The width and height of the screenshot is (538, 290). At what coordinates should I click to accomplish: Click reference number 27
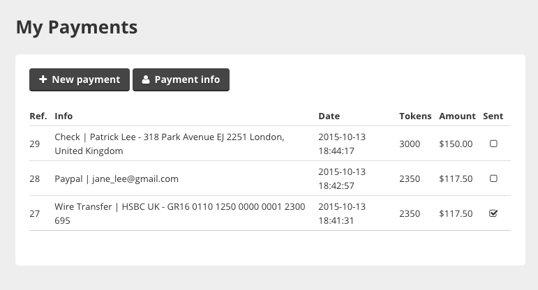(35, 214)
